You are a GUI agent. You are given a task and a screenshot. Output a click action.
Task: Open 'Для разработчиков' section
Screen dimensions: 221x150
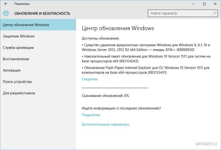coord(38,93)
